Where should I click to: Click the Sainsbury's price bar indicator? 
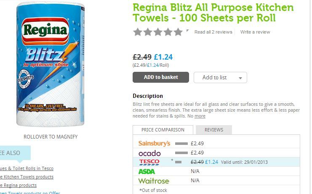[x=181, y=144]
